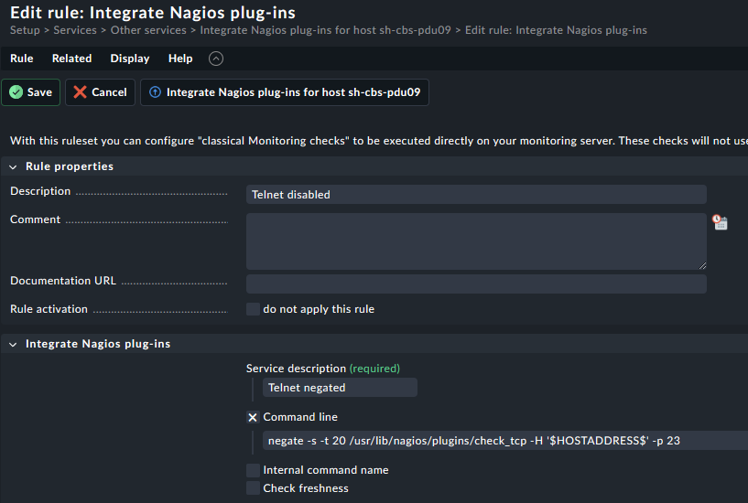Collapse the Integrate Nagios plug-ins section
This screenshot has height=503, width=748.
click(14, 345)
